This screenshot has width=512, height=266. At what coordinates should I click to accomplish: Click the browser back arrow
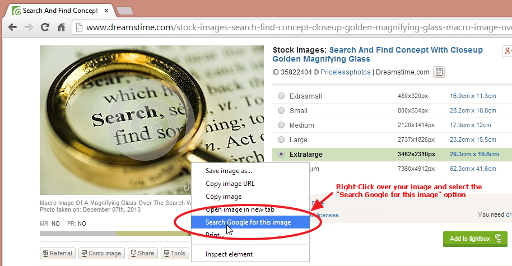click(x=12, y=27)
